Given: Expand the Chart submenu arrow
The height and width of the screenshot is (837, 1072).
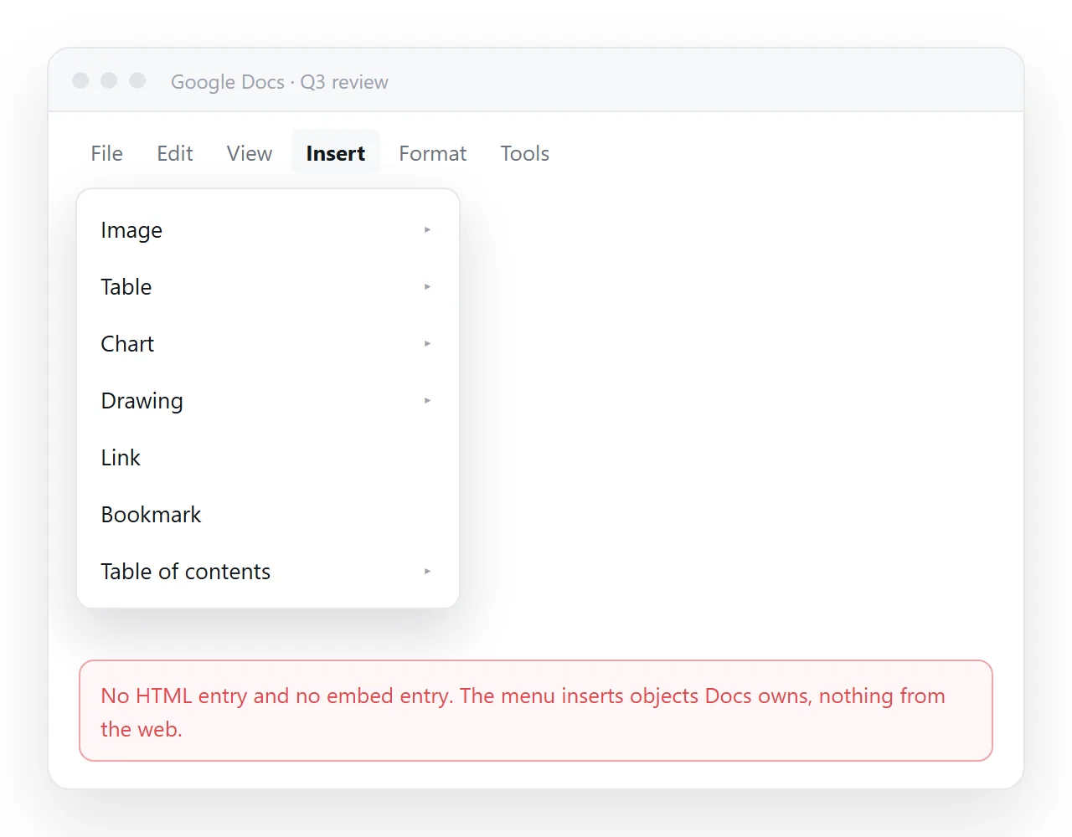Looking at the screenshot, I should coord(427,343).
